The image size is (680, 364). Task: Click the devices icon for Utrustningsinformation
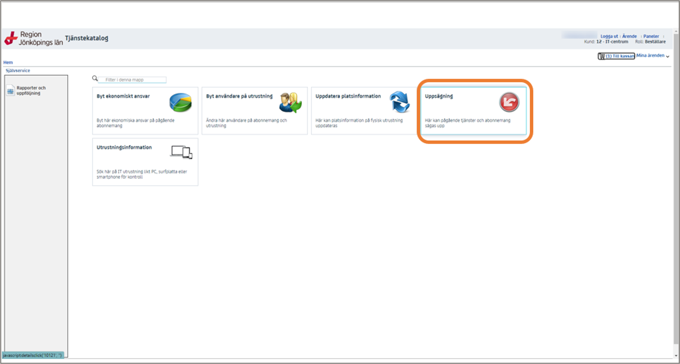182,152
